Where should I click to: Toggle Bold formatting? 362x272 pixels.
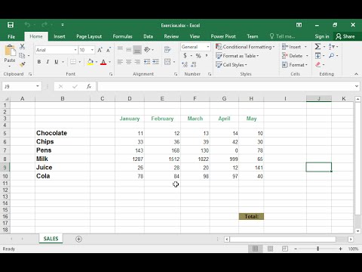(x=39, y=62)
